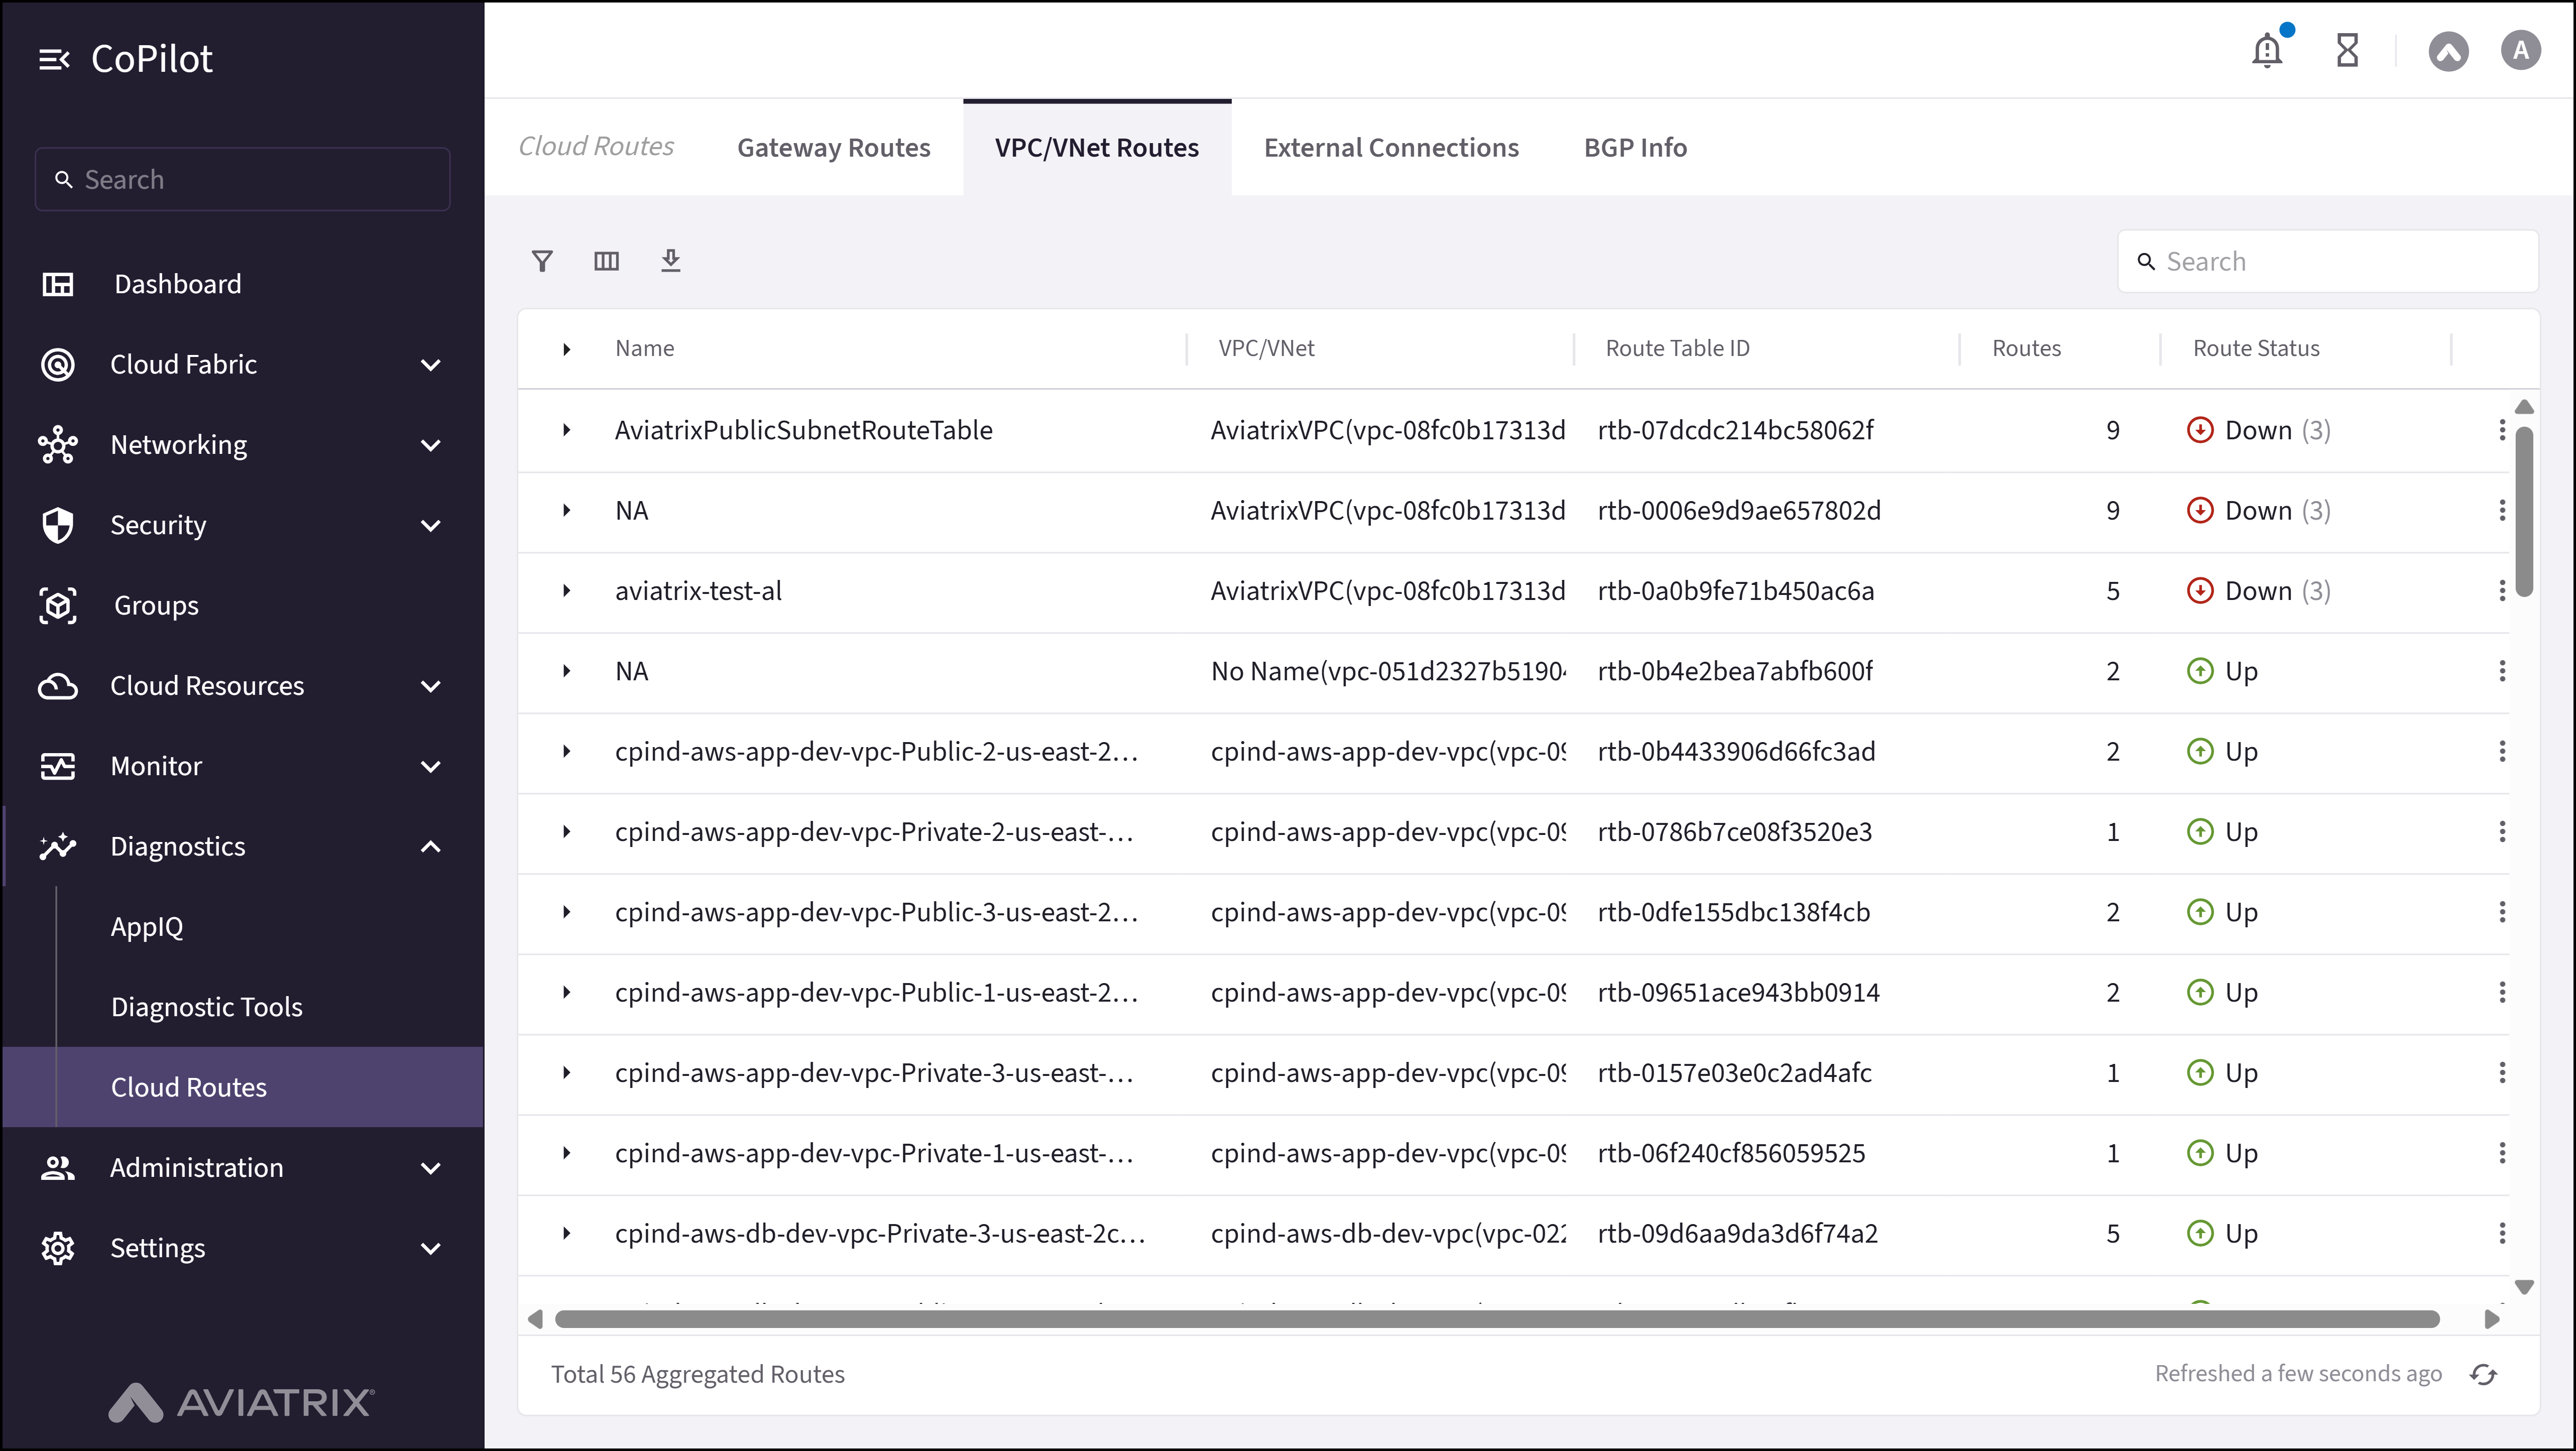Navigate to Diagnostic Tools

pyautogui.click(x=206, y=1006)
